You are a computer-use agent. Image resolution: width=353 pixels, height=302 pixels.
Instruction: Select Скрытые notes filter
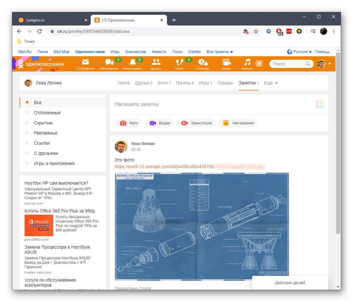(63, 123)
